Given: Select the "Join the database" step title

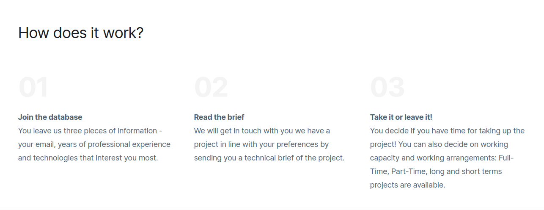Looking at the screenshot, I should tap(50, 117).
